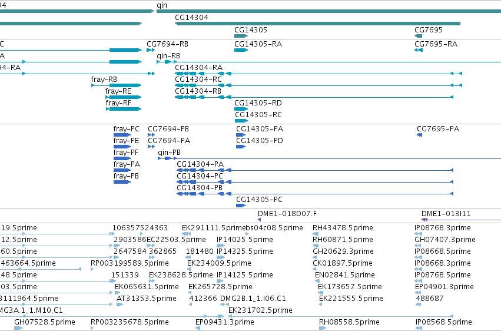
Task: Select the EK173657.5prime EST label
Action: click(x=350, y=287)
